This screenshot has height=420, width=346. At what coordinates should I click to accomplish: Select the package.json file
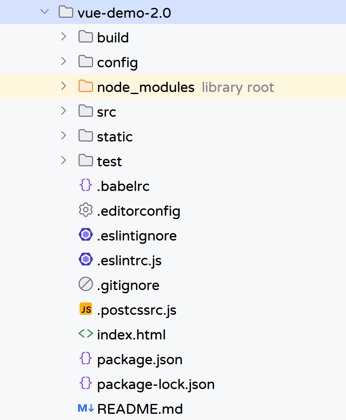pyautogui.click(x=139, y=359)
